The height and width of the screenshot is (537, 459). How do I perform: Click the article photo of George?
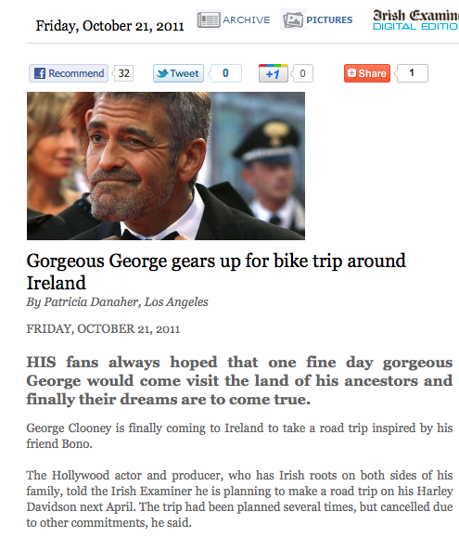click(166, 166)
